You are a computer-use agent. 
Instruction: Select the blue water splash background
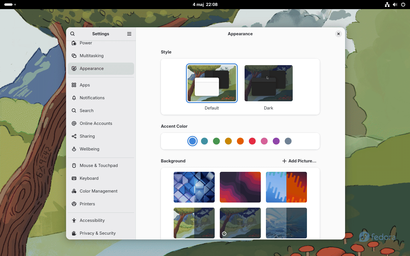pyautogui.click(x=286, y=223)
